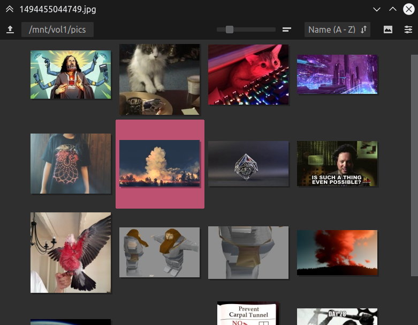418x325 pixels.
Task: Select the purple cyberpunk city thumbnail
Action: 337,74
